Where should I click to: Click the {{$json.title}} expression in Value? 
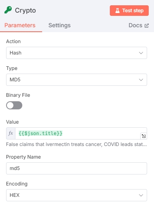(41, 133)
